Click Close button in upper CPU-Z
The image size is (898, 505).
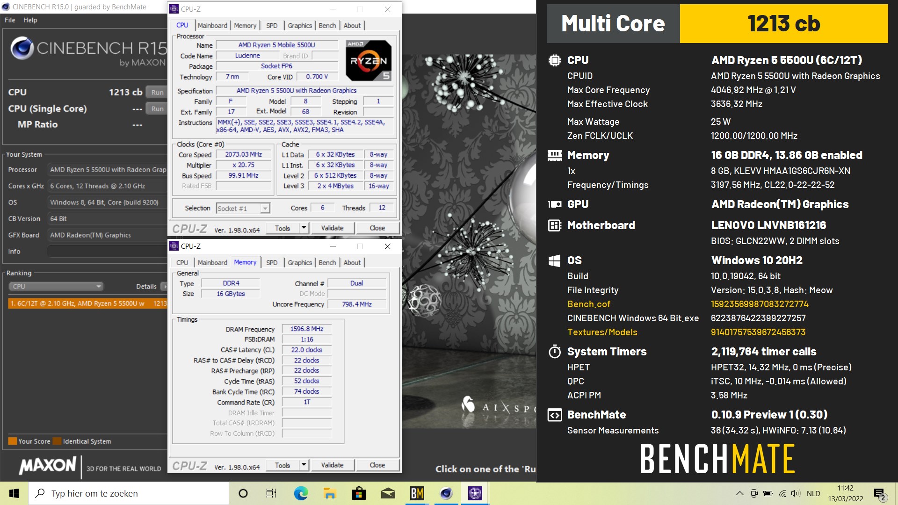tap(377, 228)
